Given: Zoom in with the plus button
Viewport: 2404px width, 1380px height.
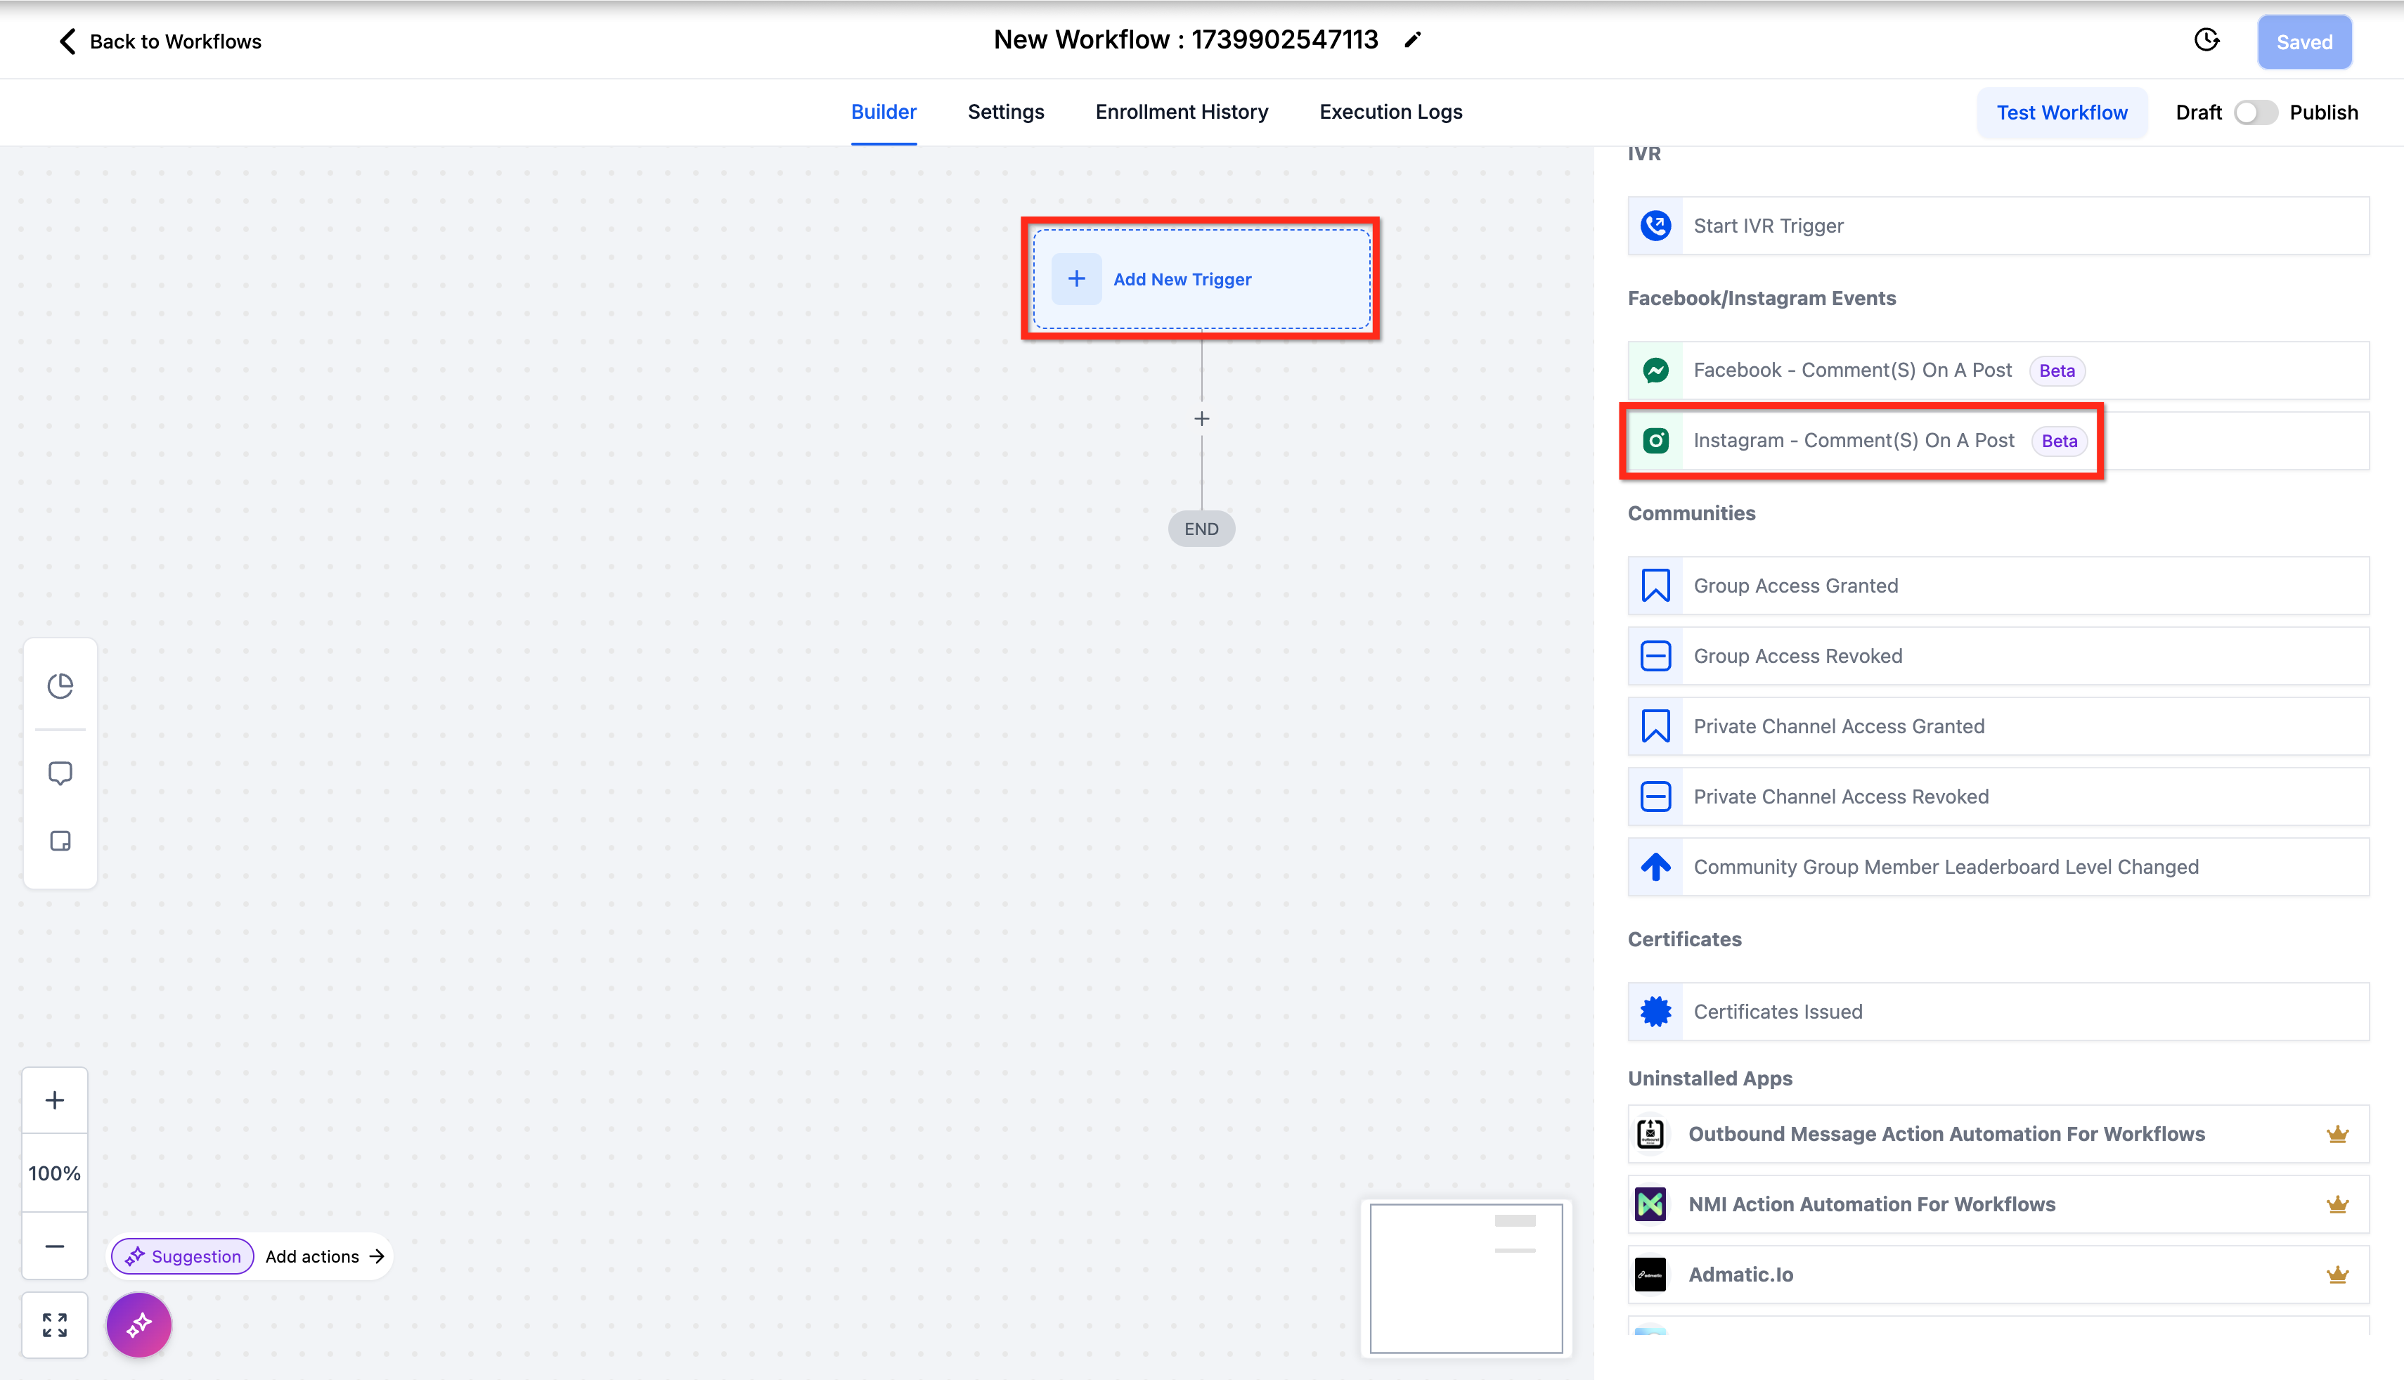Looking at the screenshot, I should click(55, 1100).
